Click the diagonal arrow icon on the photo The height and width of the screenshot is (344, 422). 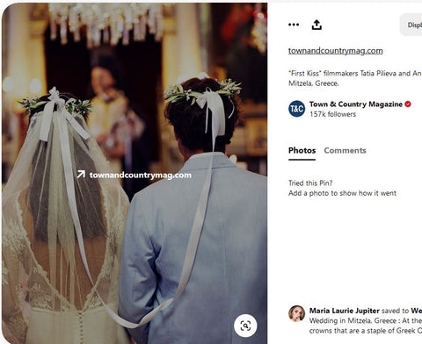(81, 175)
